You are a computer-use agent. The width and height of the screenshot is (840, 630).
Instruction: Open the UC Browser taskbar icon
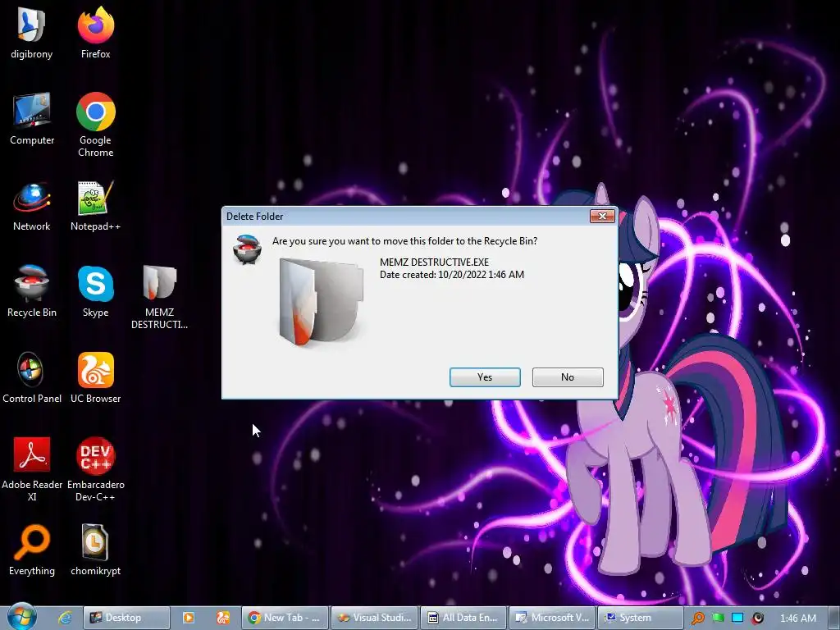[x=223, y=618]
